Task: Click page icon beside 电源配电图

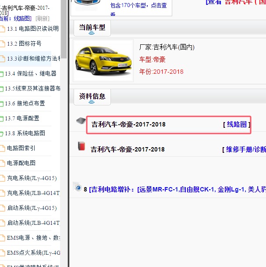Action: (2, 163)
